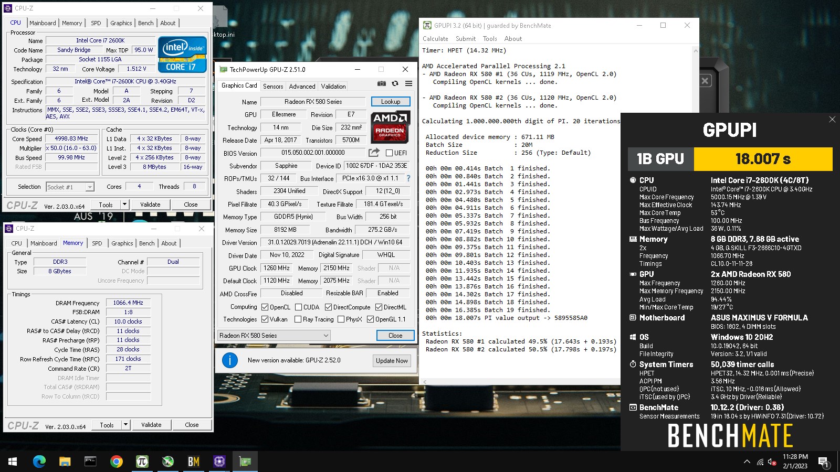
Task: Open the Advanced tab in GPU-Z
Action: pyautogui.click(x=302, y=87)
